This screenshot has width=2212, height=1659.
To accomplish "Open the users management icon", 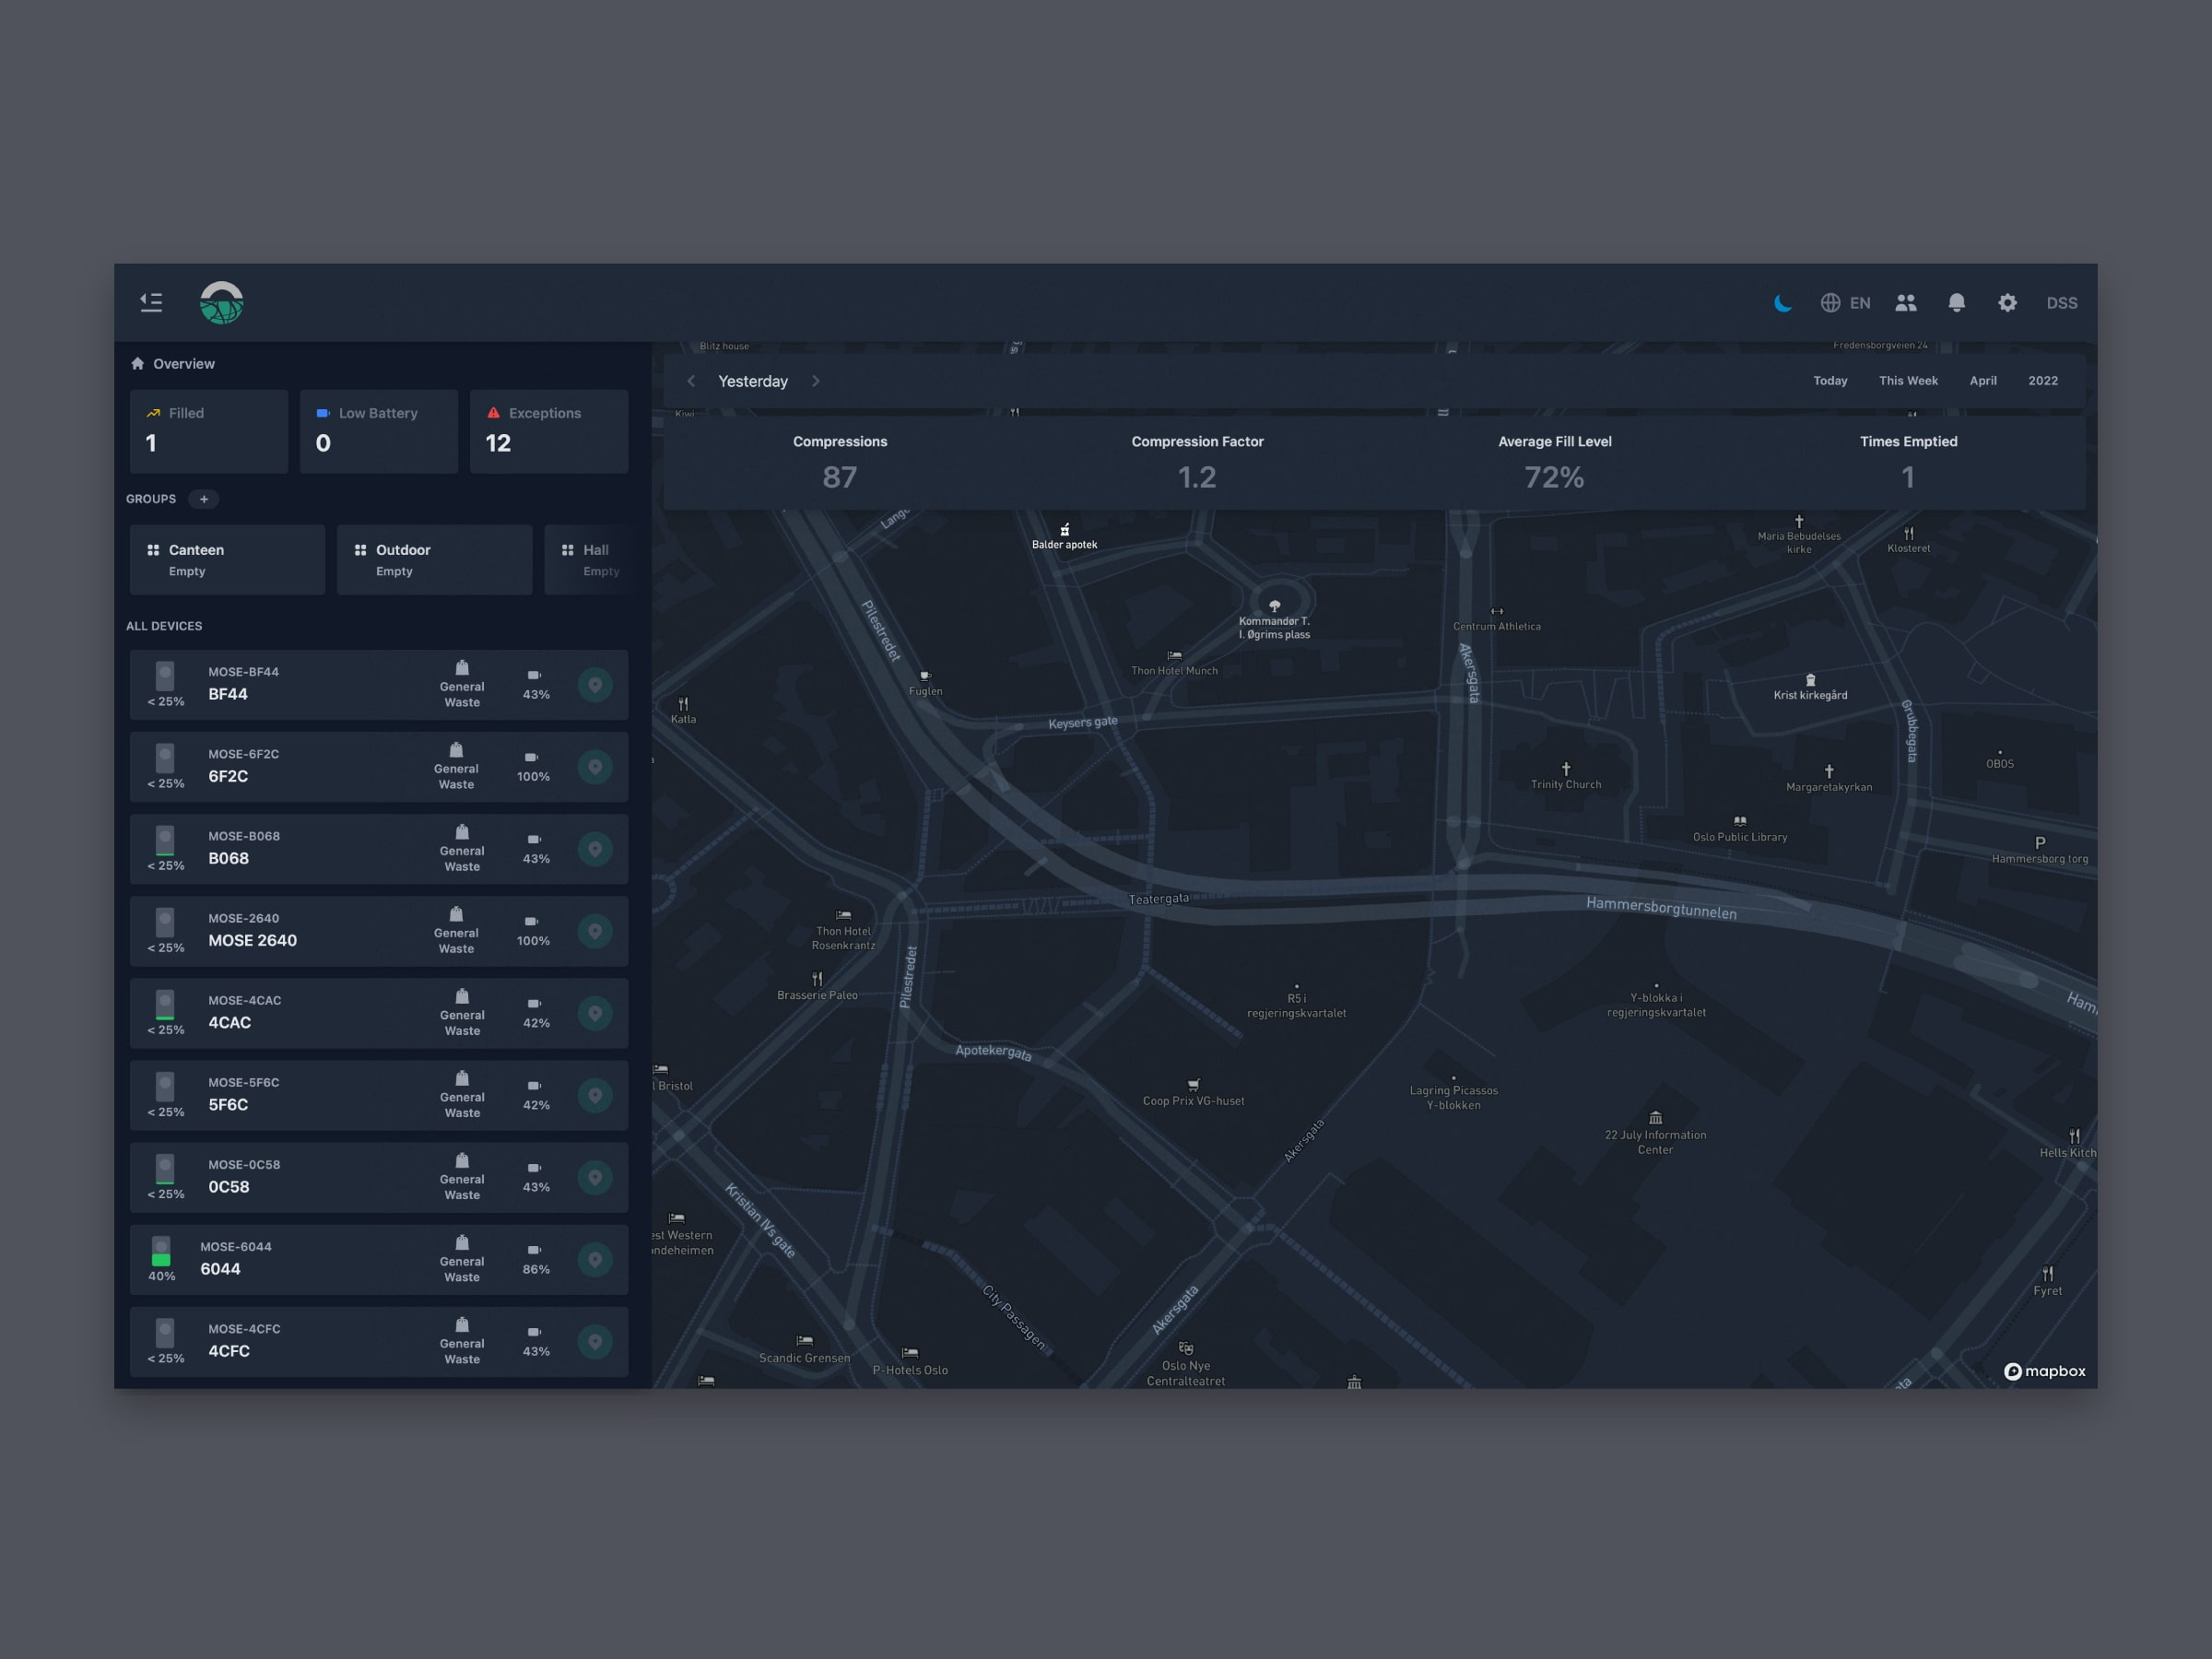I will 1906,303.
